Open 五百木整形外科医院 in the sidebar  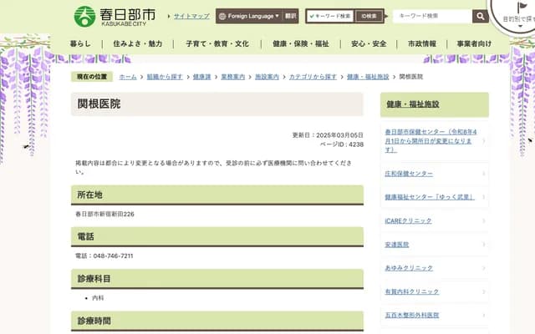click(x=411, y=315)
